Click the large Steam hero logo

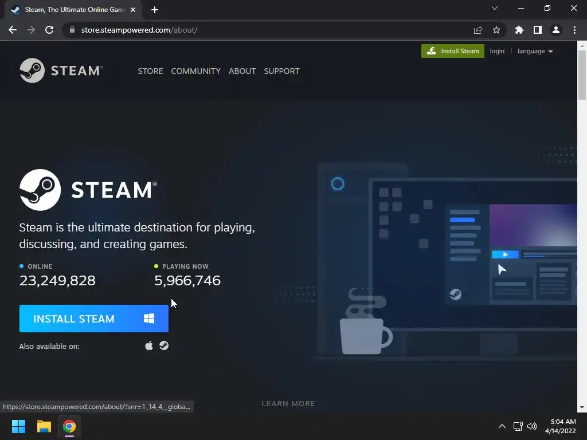coord(88,190)
